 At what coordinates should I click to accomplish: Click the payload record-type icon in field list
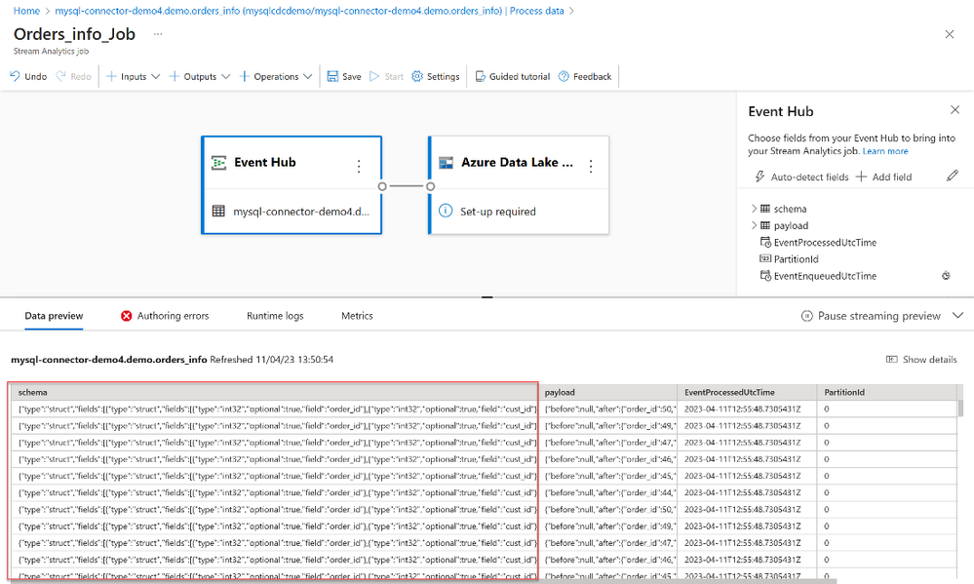point(765,225)
